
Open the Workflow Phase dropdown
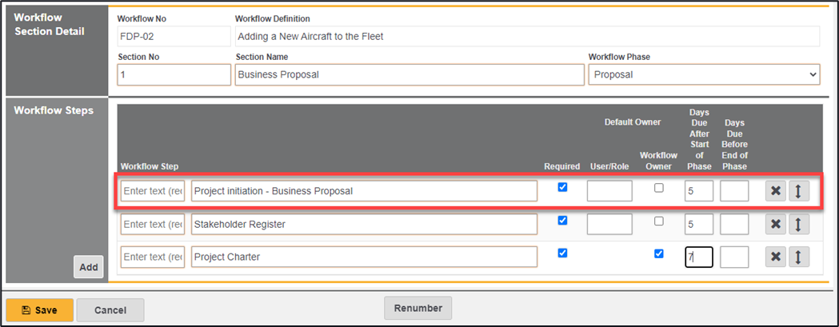pyautogui.click(x=704, y=74)
